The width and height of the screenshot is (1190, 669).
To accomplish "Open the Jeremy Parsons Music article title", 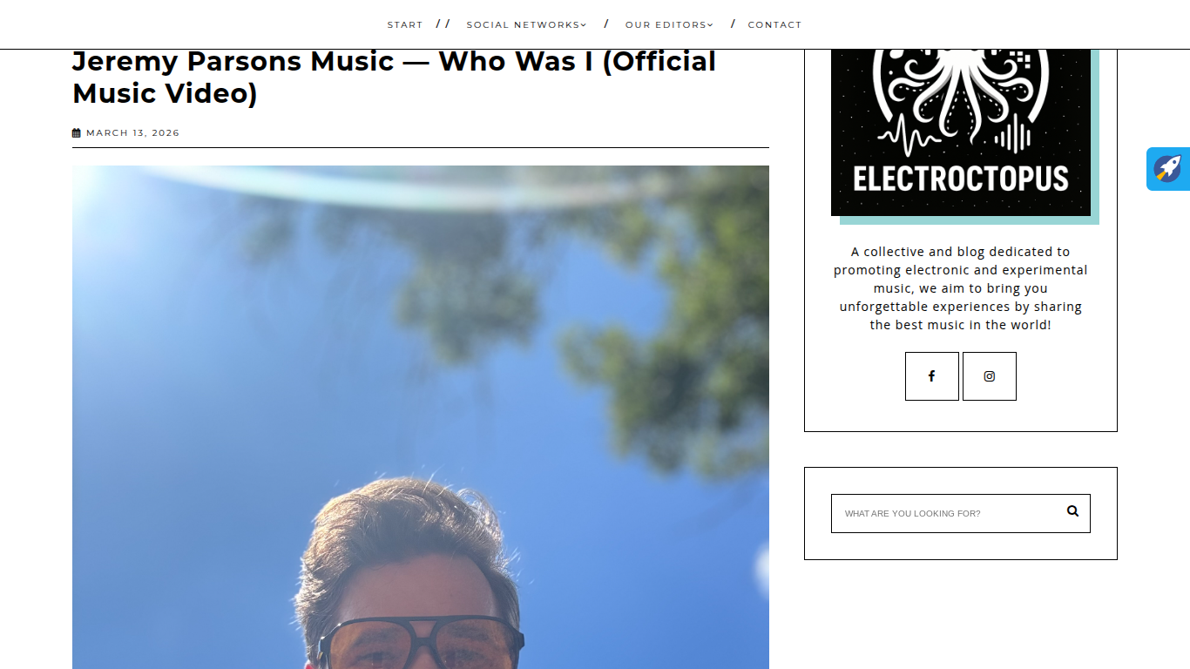I will click(x=394, y=77).
